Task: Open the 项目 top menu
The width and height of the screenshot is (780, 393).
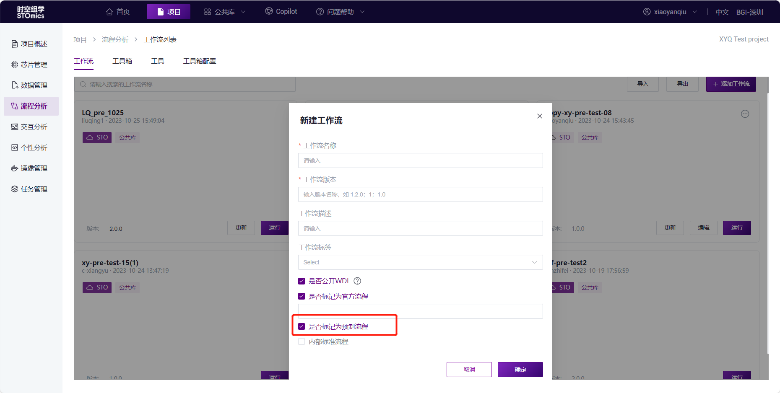Action: (x=169, y=12)
